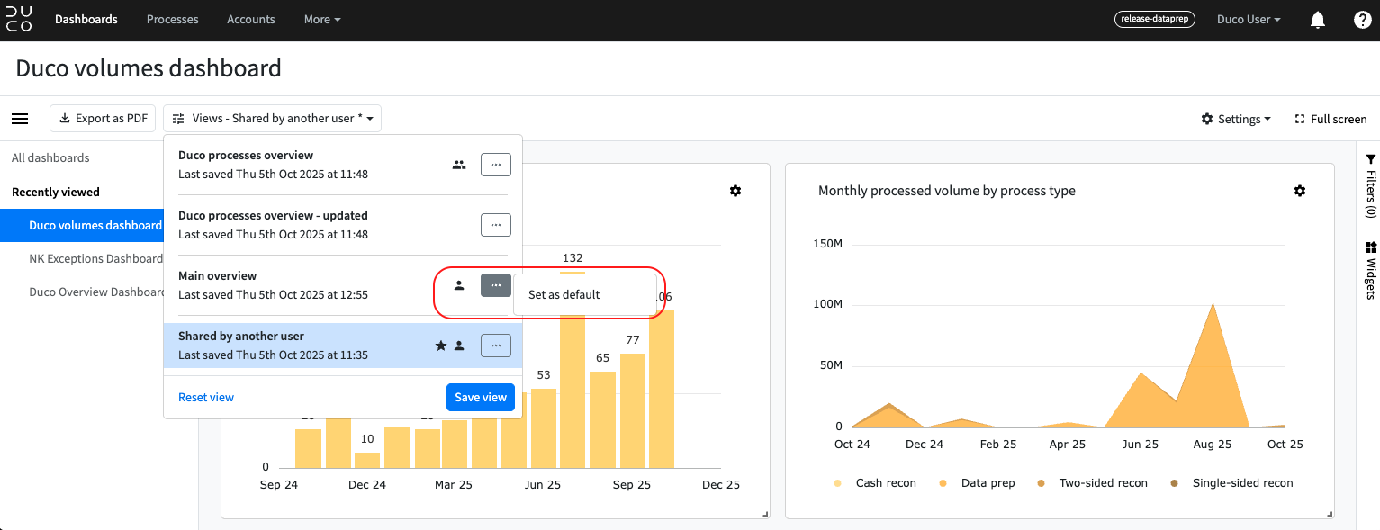Click the Recently viewed heading
Viewport: 1380px width, 530px height.
click(x=56, y=193)
